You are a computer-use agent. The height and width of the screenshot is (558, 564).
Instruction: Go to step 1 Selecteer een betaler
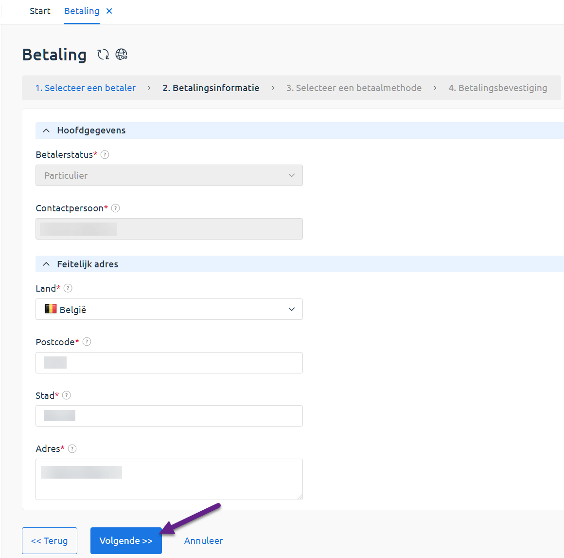(86, 88)
